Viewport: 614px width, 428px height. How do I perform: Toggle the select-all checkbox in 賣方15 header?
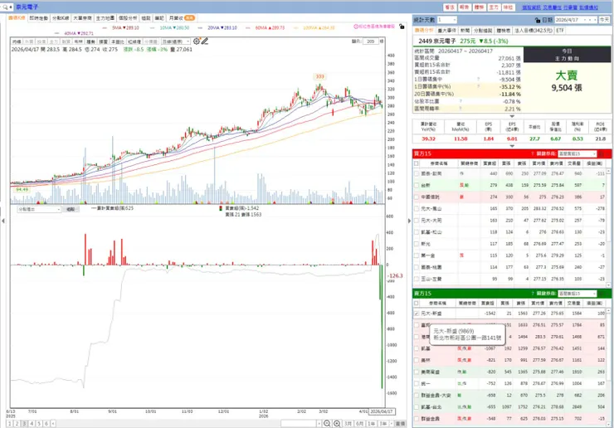pyautogui.click(x=417, y=303)
